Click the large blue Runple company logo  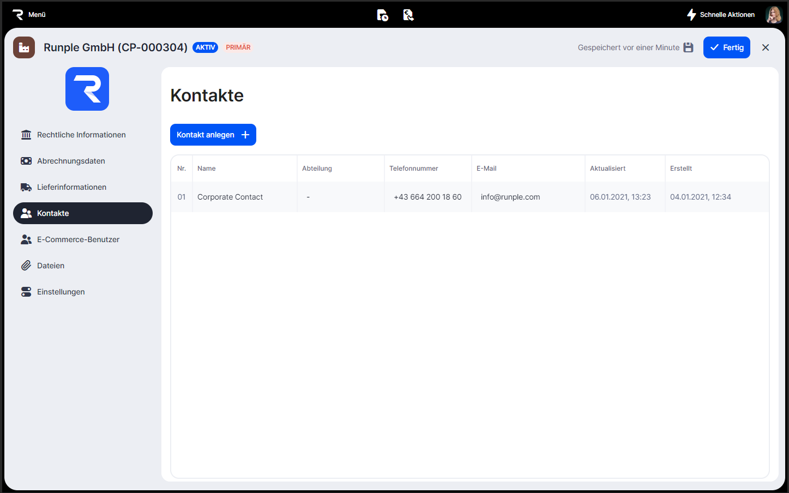(x=87, y=89)
